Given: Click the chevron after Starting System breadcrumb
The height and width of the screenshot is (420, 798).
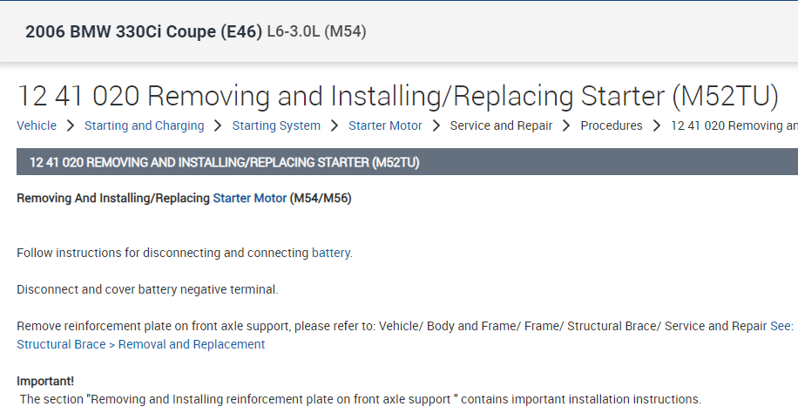Looking at the screenshot, I should [x=335, y=125].
